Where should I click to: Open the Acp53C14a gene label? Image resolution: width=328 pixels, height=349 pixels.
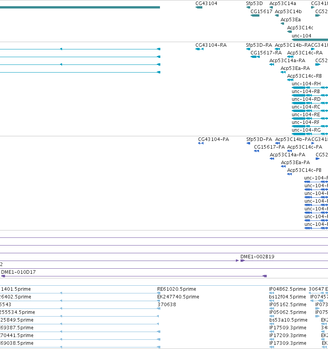coord(283,3)
